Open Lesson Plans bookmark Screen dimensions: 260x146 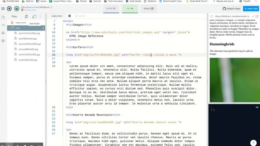[61, 1]
